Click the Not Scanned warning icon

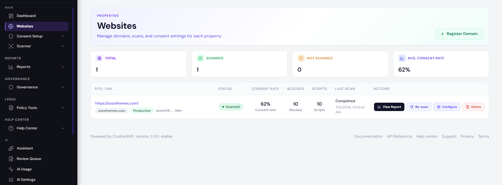[x=301, y=58]
